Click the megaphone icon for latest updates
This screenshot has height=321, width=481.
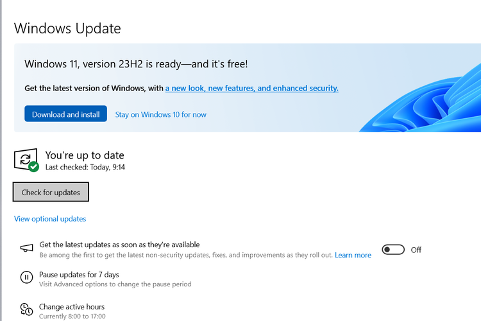26,248
